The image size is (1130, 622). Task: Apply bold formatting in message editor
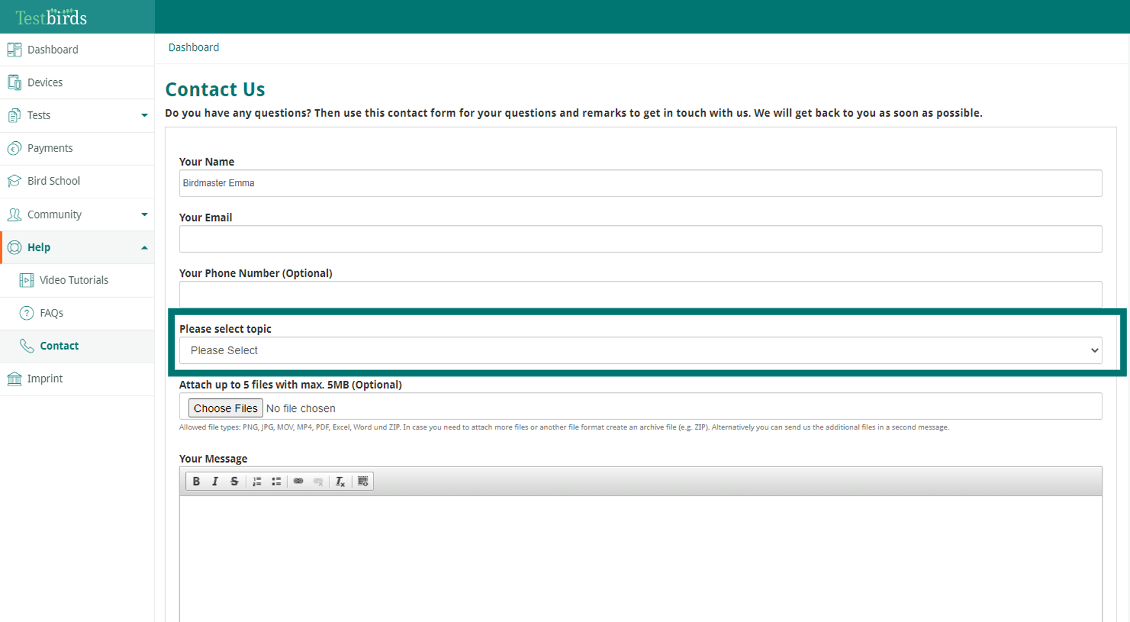click(196, 481)
